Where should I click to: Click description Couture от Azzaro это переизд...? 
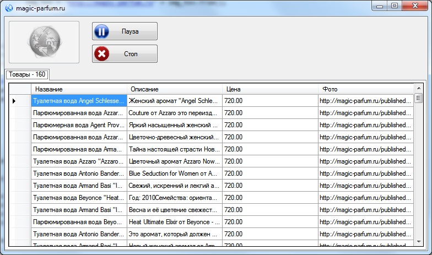174,113
